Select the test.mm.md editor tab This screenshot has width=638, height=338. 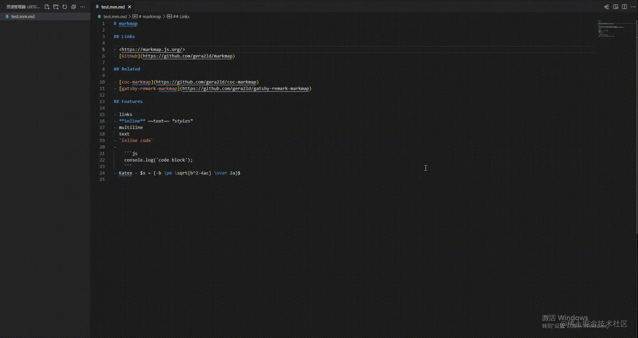113,7
